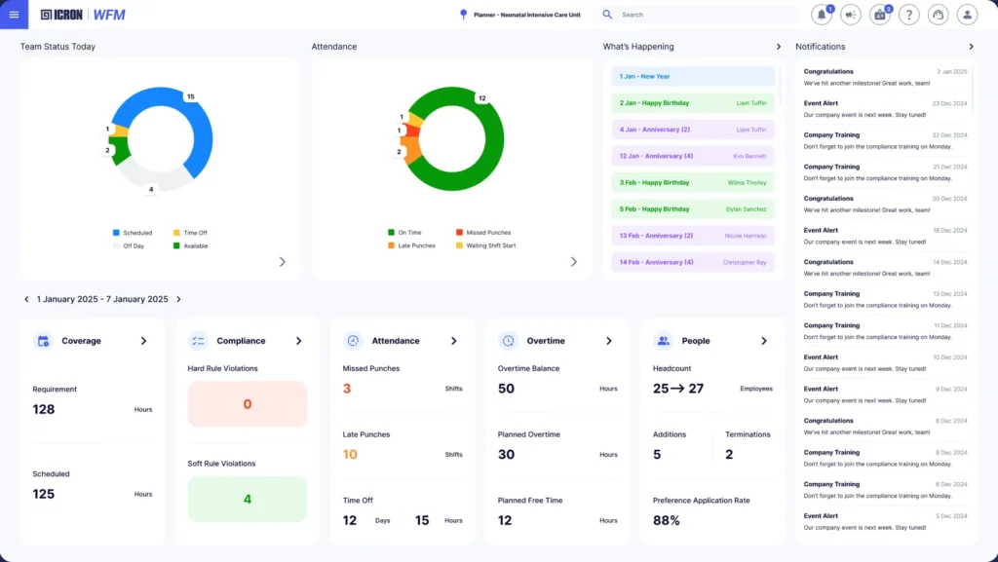Open the Overtime card arrow
This screenshot has height=562, width=998.
point(609,341)
